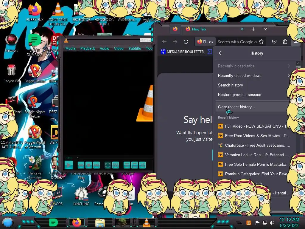Select Peggle World of Warcraft shortcut

click(x=35, y=137)
